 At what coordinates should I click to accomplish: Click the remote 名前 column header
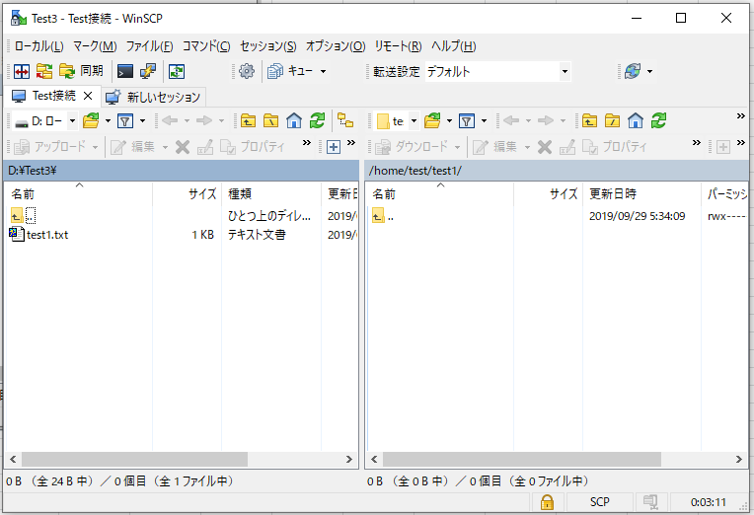coord(439,193)
